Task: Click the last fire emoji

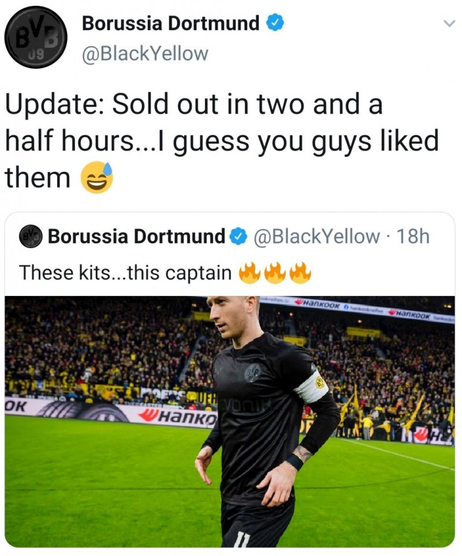Action: (300, 272)
